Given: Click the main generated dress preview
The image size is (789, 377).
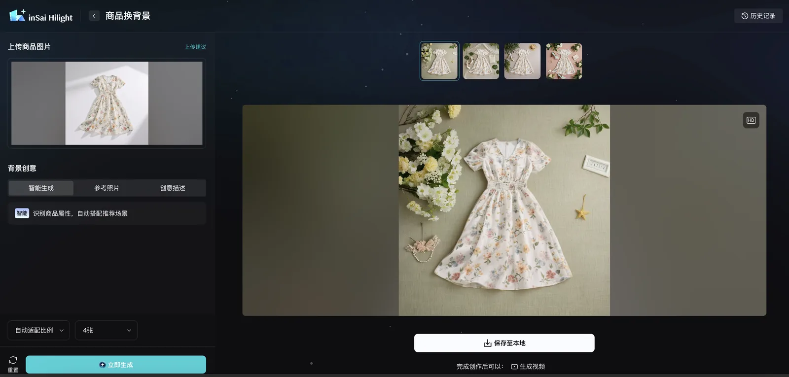Looking at the screenshot, I should point(504,210).
